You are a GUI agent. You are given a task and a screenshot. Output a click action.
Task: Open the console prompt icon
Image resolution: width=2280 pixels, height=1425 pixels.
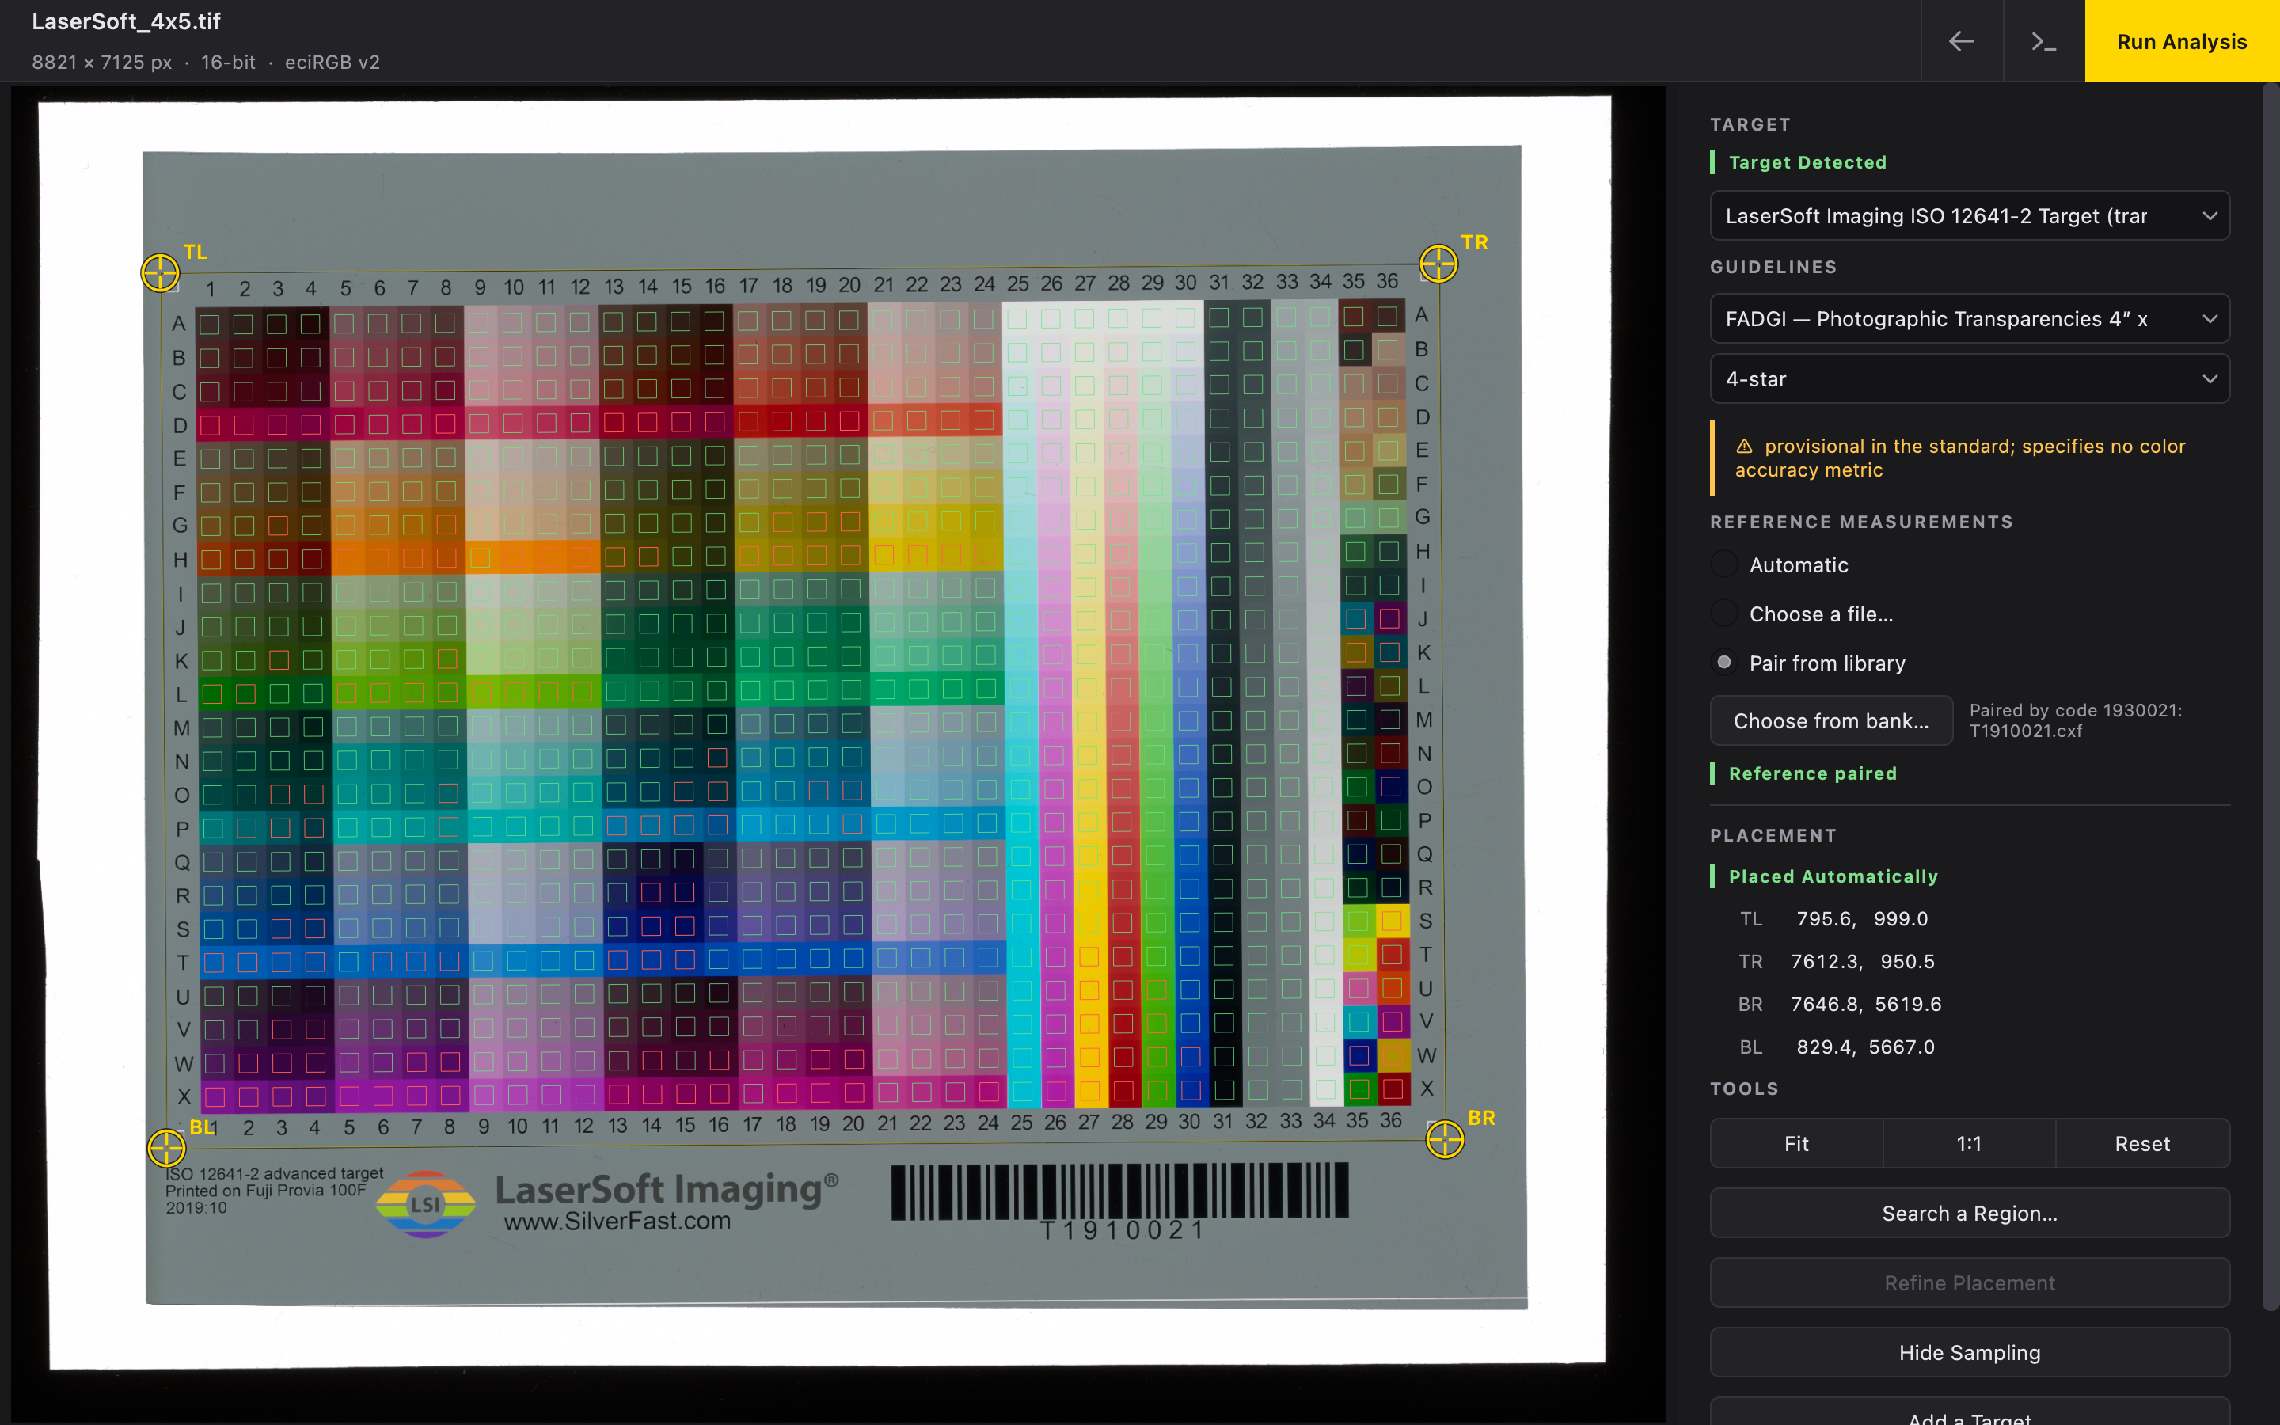[x=2043, y=41]
